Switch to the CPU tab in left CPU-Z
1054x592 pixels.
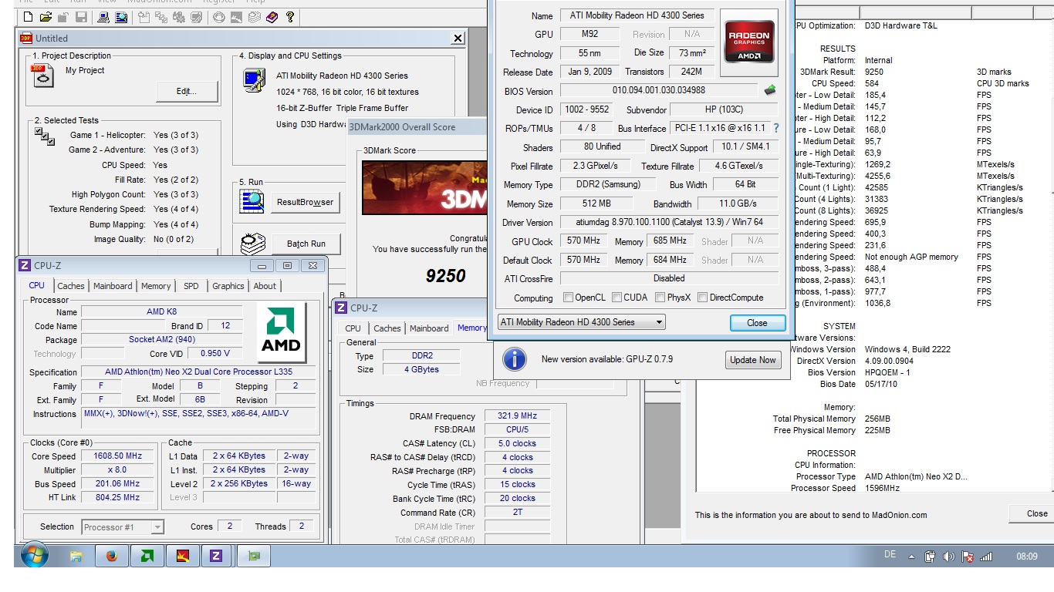[37, 285]
